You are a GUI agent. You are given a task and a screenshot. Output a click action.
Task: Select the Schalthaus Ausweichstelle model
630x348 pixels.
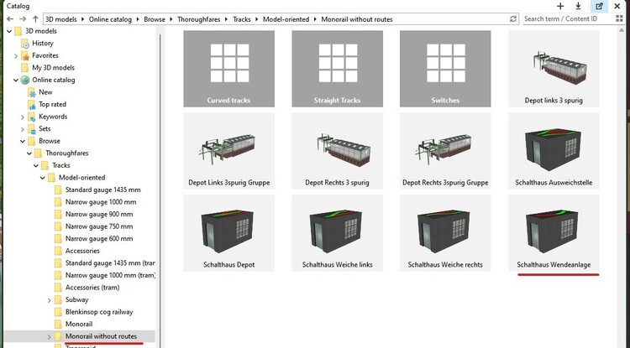pos(554,151)
